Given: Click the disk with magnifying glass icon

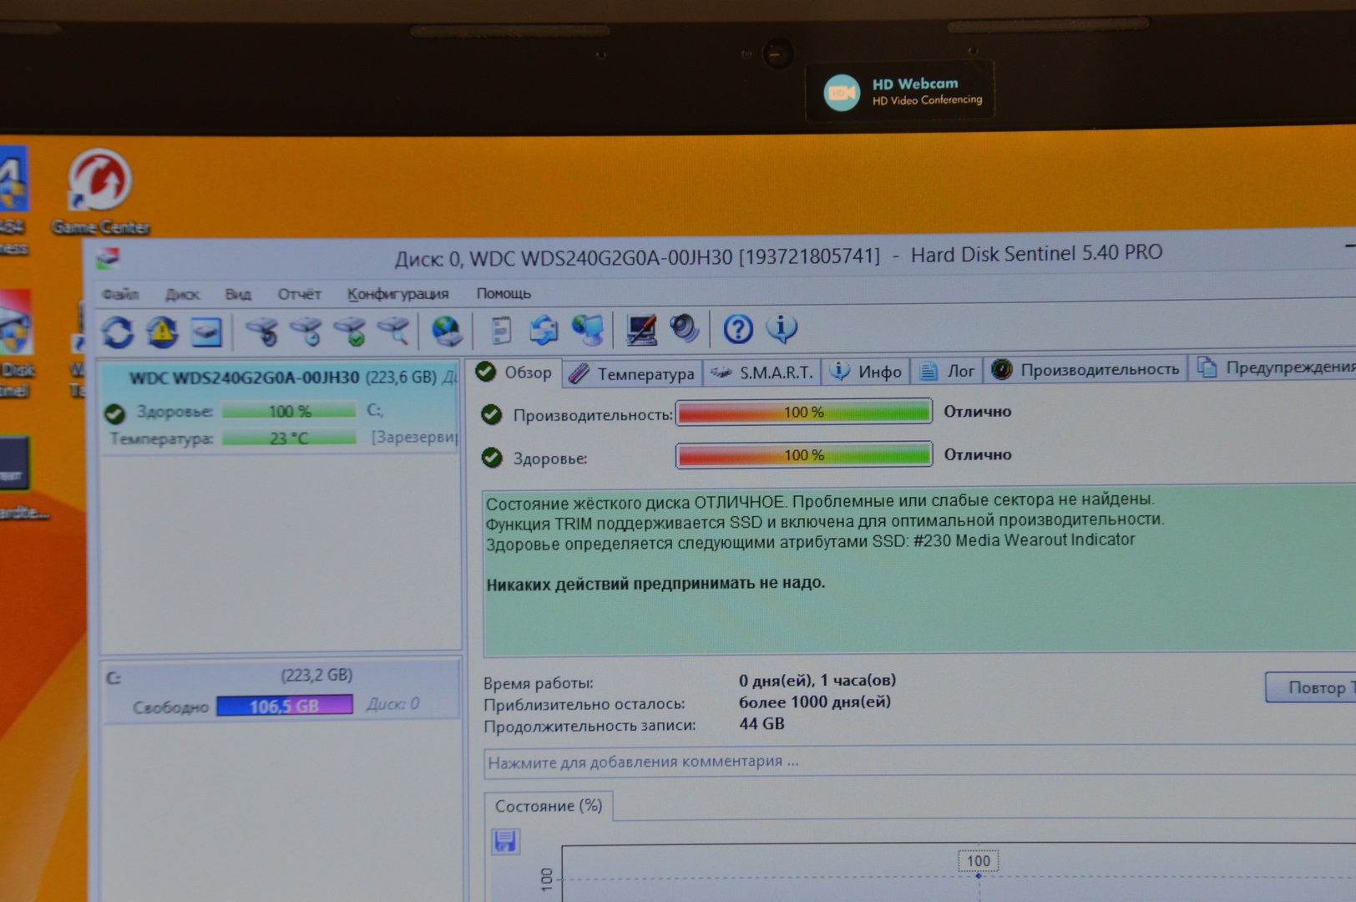Looking at the screenshot, I should pos(393,331).
